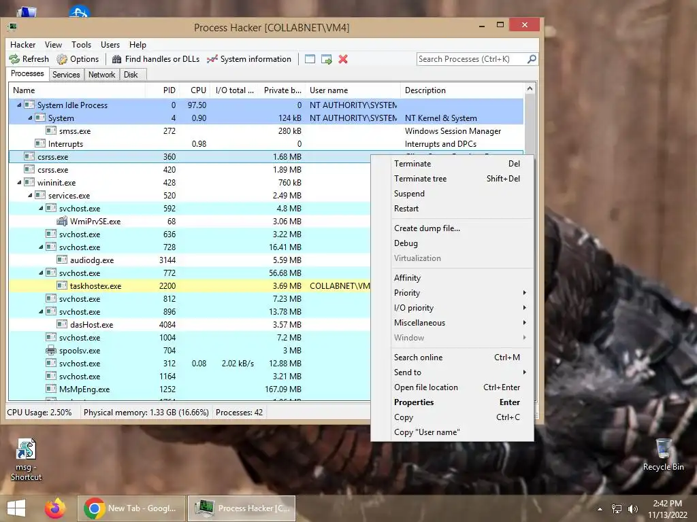
Task: Show hidden tray icons arrow
Action: tap(600, 509)
